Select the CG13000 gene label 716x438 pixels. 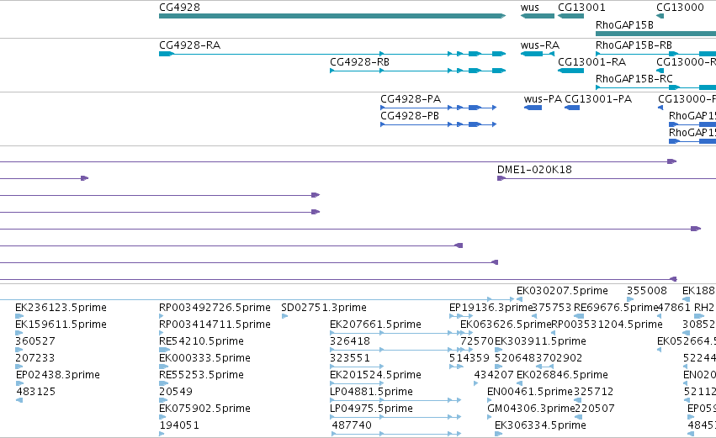tap(680, 8)
